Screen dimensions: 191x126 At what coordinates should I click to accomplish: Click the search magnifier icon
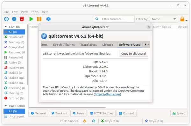[x=97, y=19]
